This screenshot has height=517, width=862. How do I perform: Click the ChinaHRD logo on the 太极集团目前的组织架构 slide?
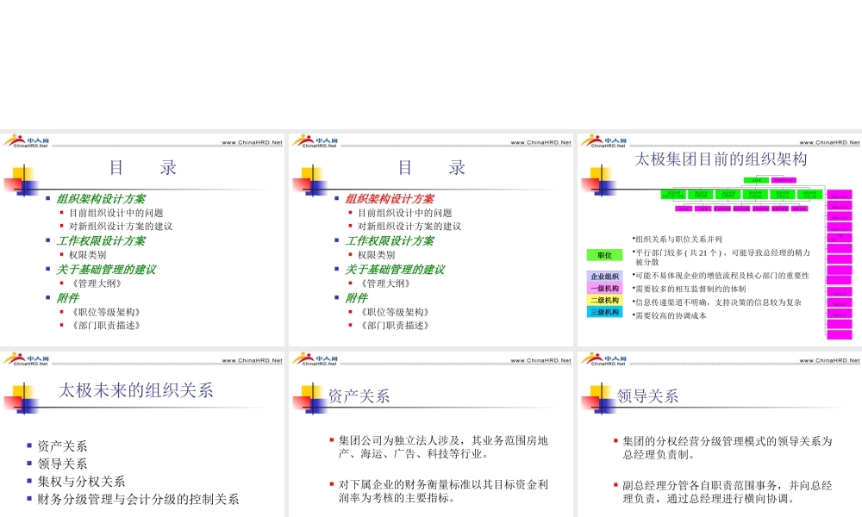[x=603, y=141]
